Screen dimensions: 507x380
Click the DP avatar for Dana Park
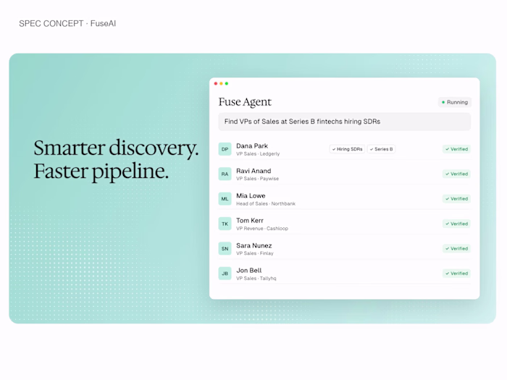[225, 149]
